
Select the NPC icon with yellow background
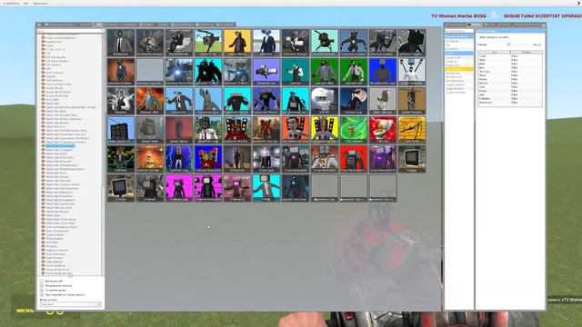point(237,43)
